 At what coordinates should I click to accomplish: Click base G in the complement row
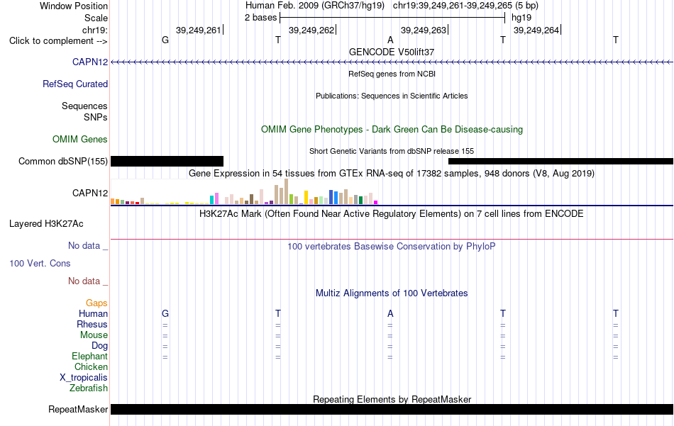click(165, 40)
